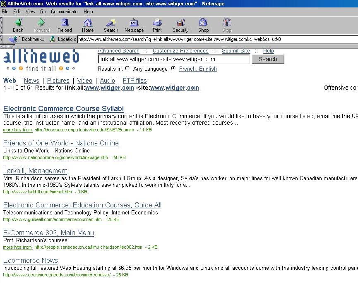Open the Edit menu

[x=17, y=12]
